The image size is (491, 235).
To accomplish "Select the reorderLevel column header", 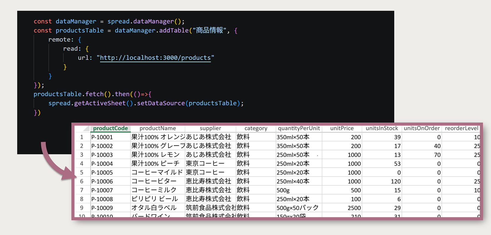I will [x=461, y=128].
